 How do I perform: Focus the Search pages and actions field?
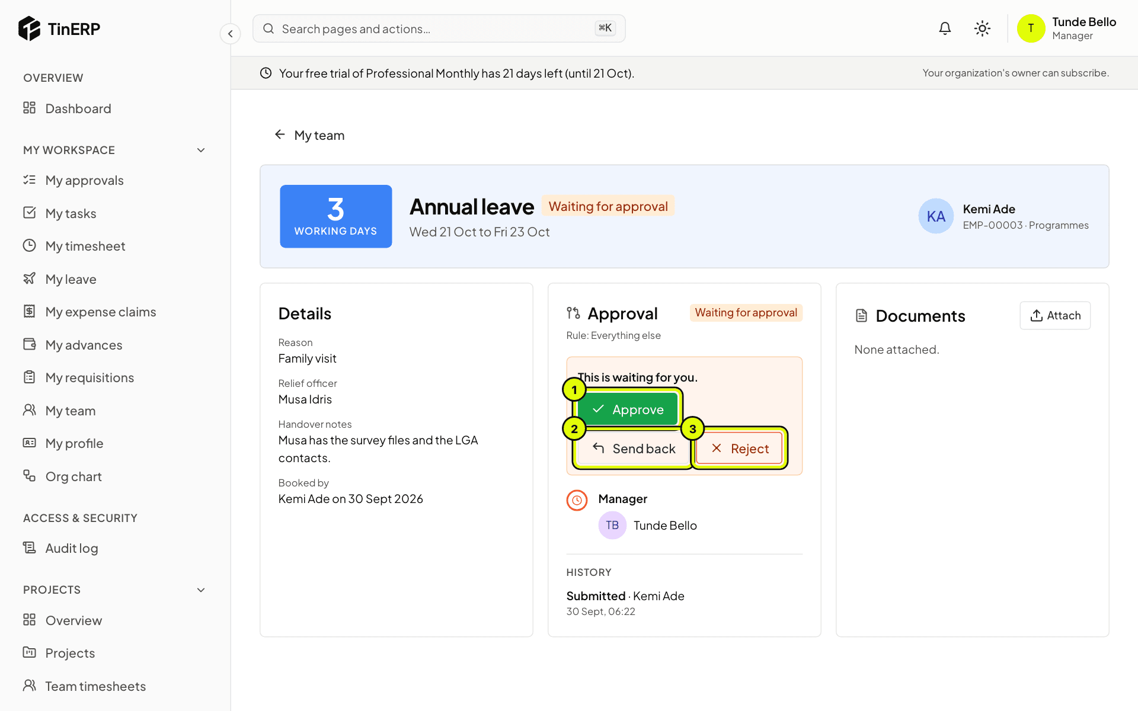coord(439,28)
